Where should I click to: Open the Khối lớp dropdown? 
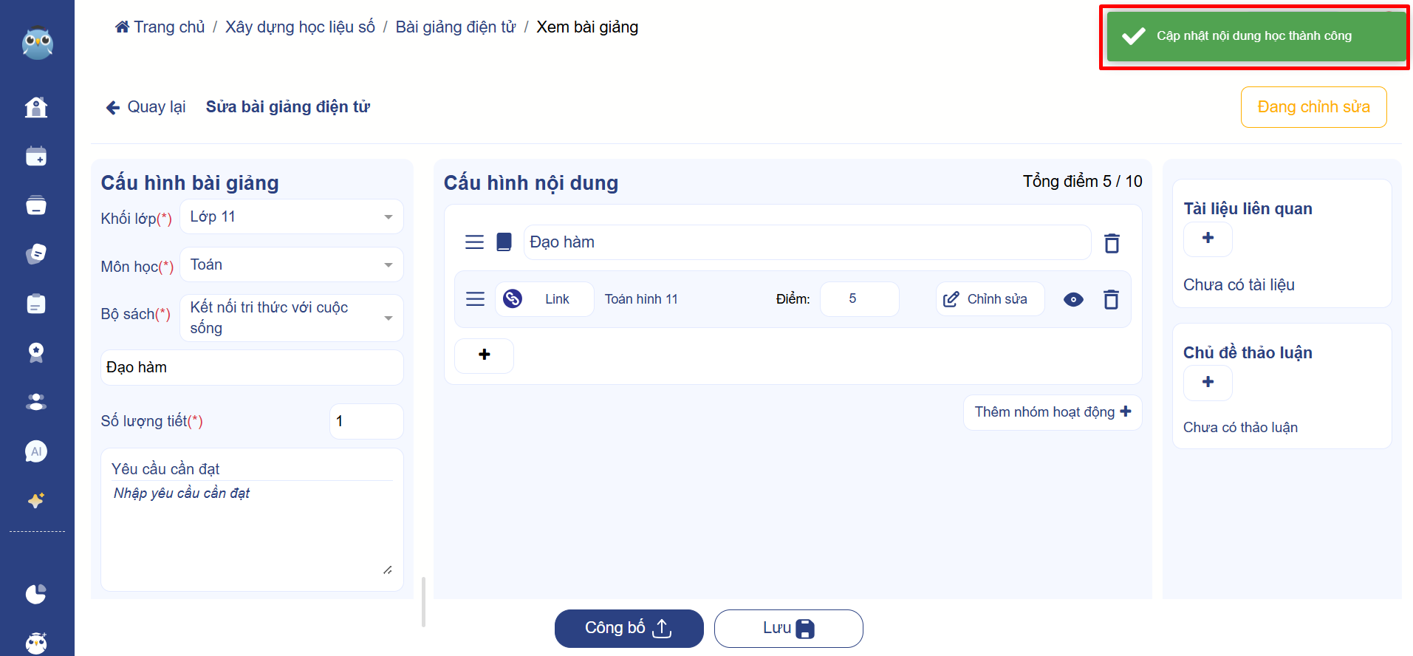pos(292,217)
